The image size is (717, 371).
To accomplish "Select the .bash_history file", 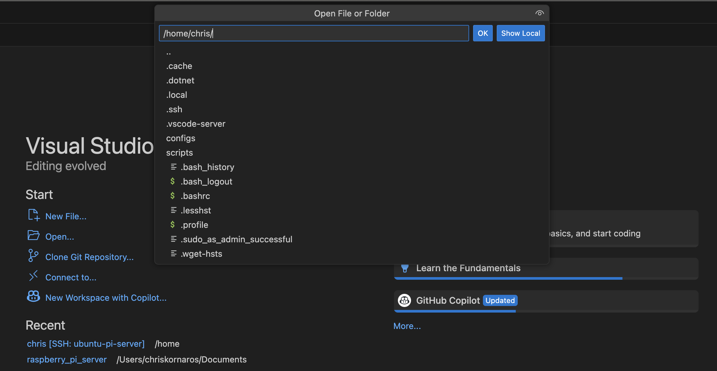I will coord(207,167).
